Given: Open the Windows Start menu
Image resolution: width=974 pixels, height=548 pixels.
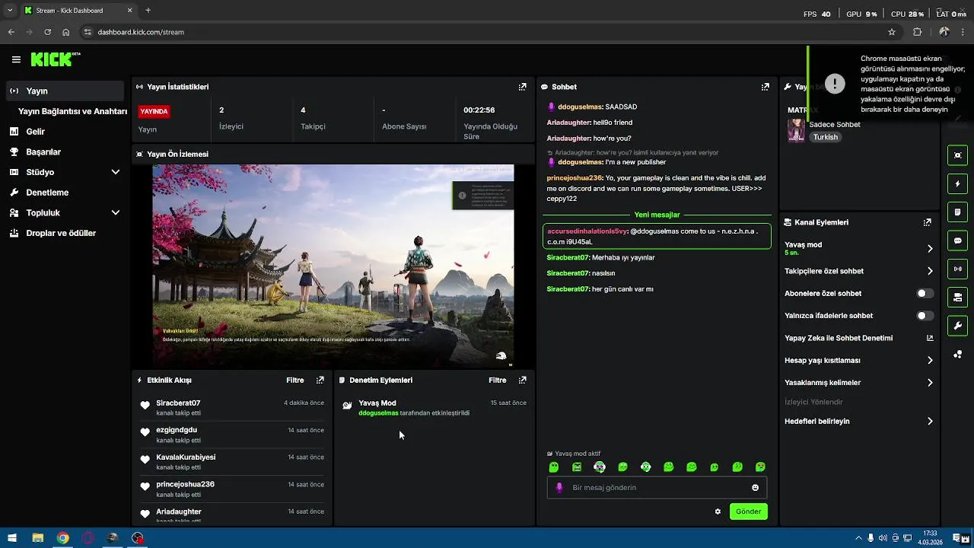Looking at the screenshot, I should [12, 538].
